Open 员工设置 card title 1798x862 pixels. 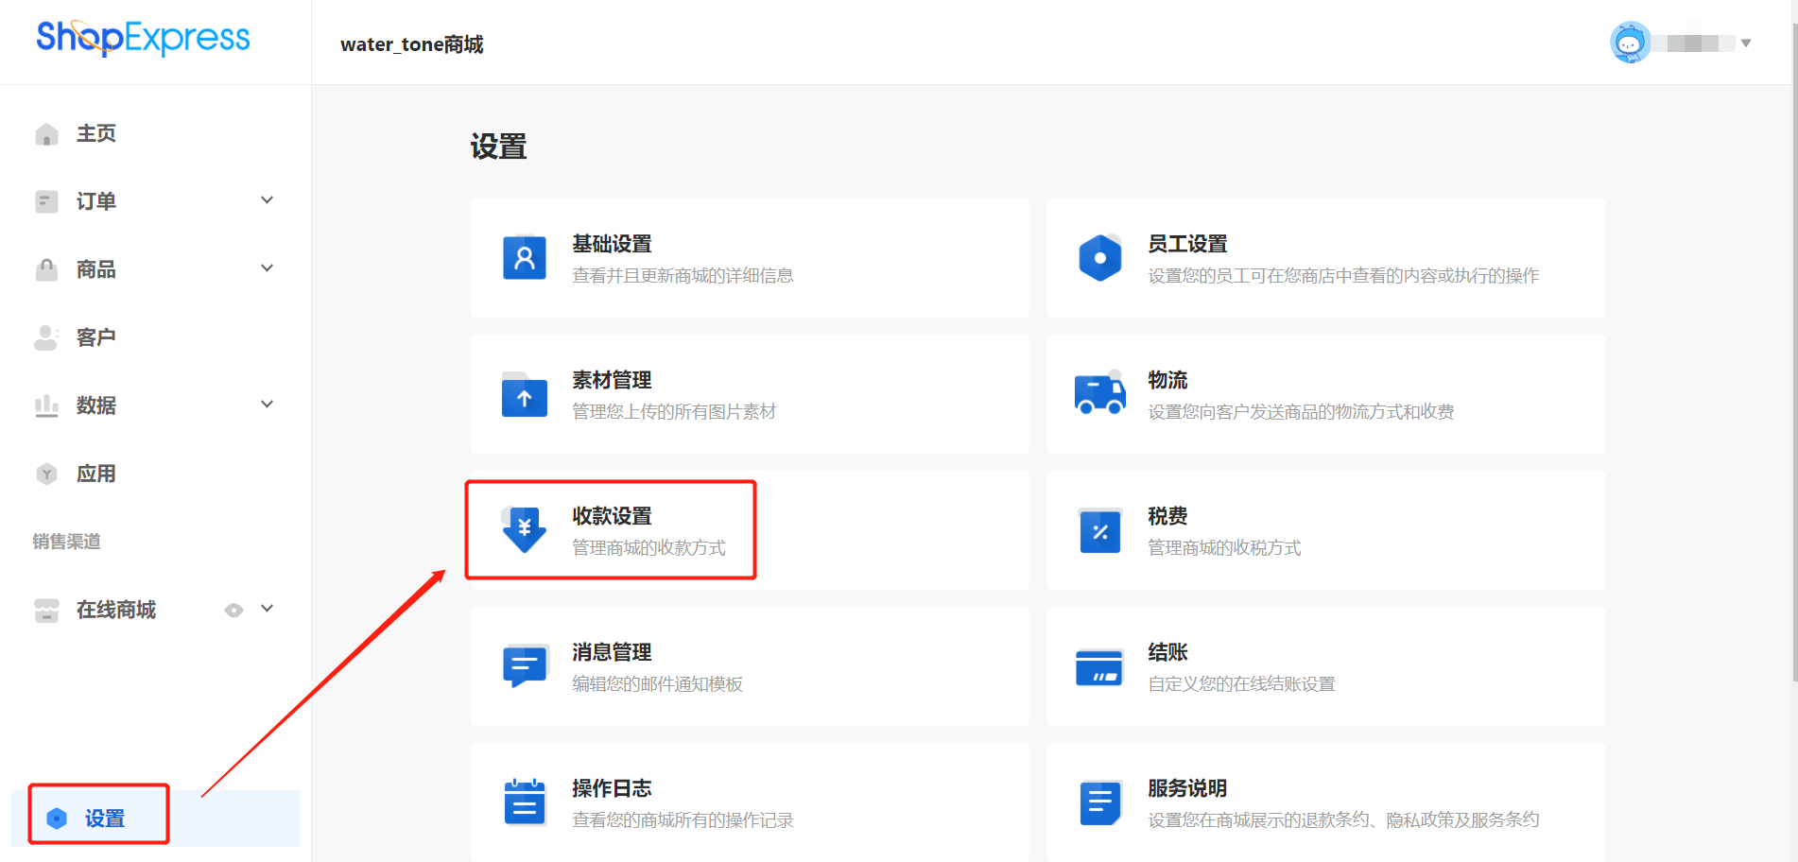[x=1187, y=244]
